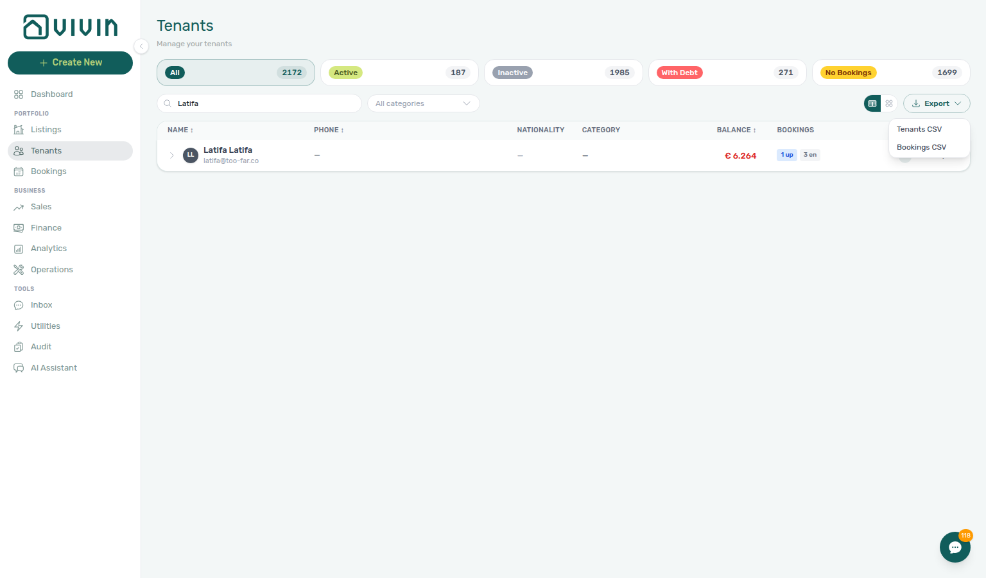Choose Tenants CSV export option
This screenshot has width=986, height=578.
[x=930, y=129]
